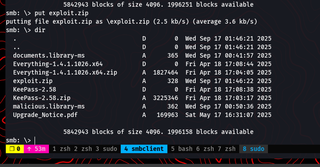Click the KeePass-2.58 directory entry
The image size is (320, 167).
point(35,89)
